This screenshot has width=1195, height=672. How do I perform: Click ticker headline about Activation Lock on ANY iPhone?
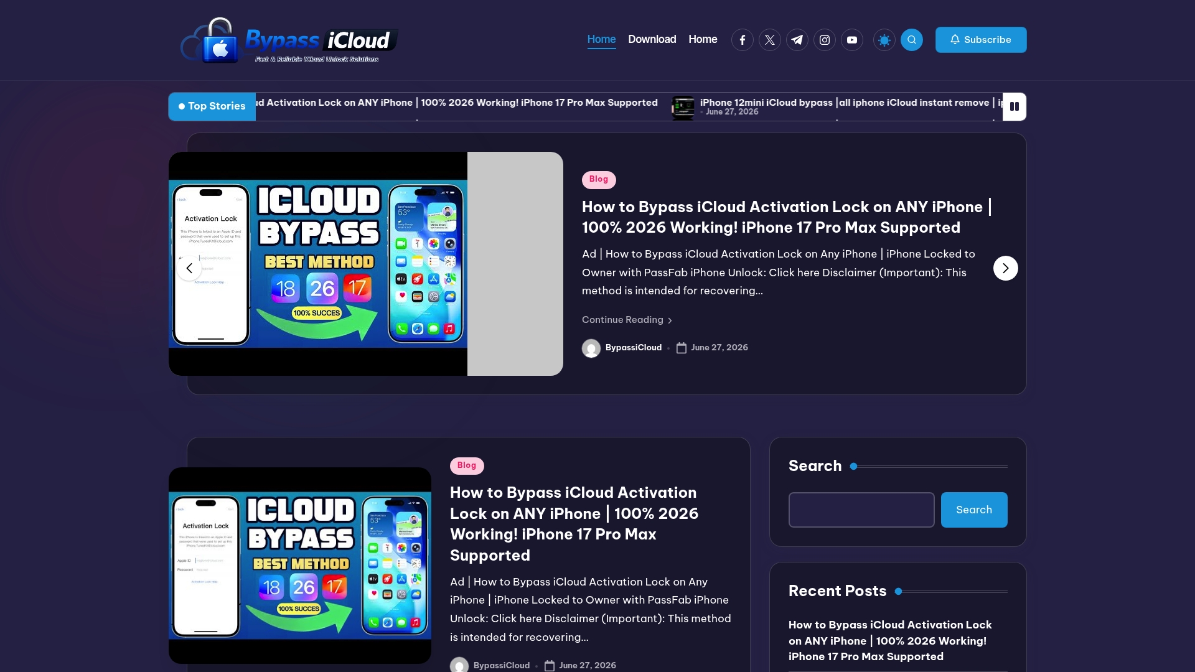pyautogui.click(x=457, y=103)
